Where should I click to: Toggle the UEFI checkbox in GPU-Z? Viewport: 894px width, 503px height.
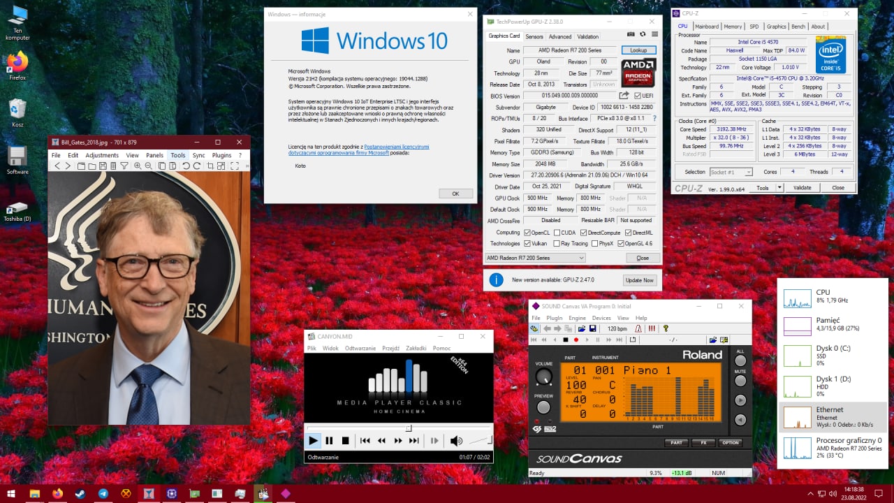coord(638,96)
